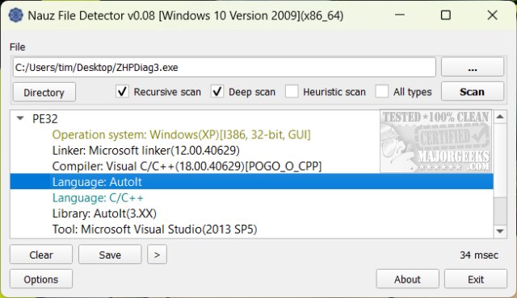Minimize the Nauz File Detector window
517x298 pixels.
[x=400, y=15]
